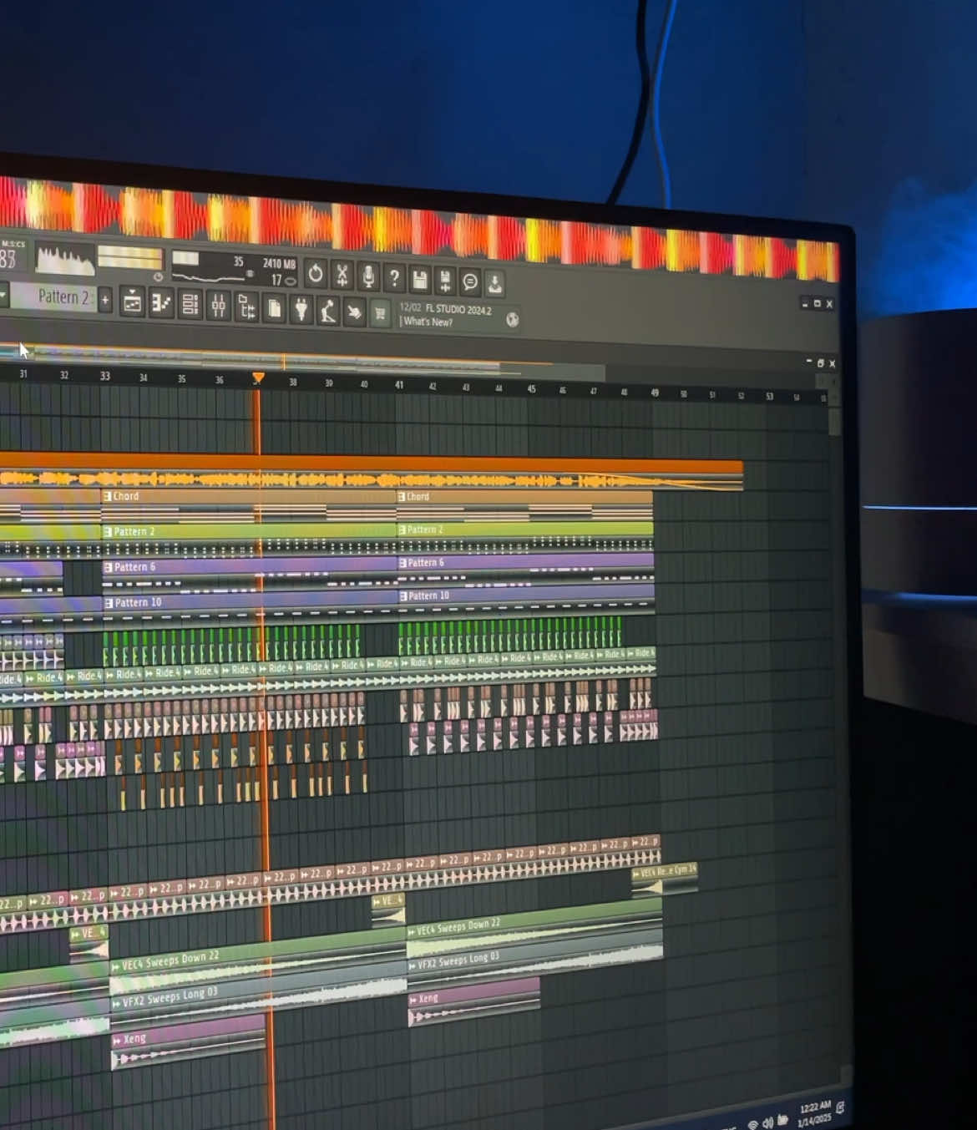Viewport: 977px width, 1130px height.
Task: Save the project with the floppy disk icon
Action: click(420, 280)
